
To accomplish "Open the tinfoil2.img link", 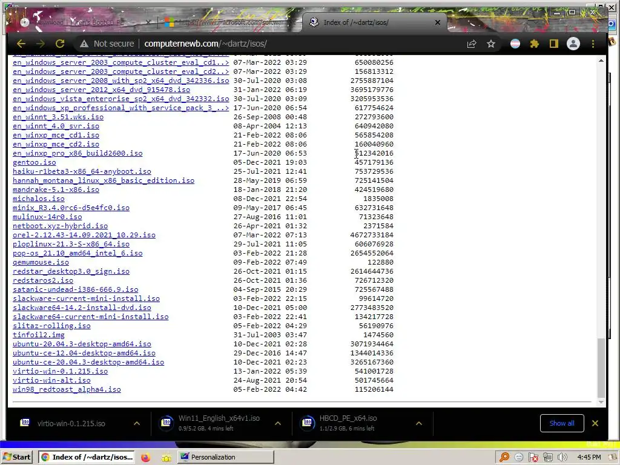I will (38, 335).
